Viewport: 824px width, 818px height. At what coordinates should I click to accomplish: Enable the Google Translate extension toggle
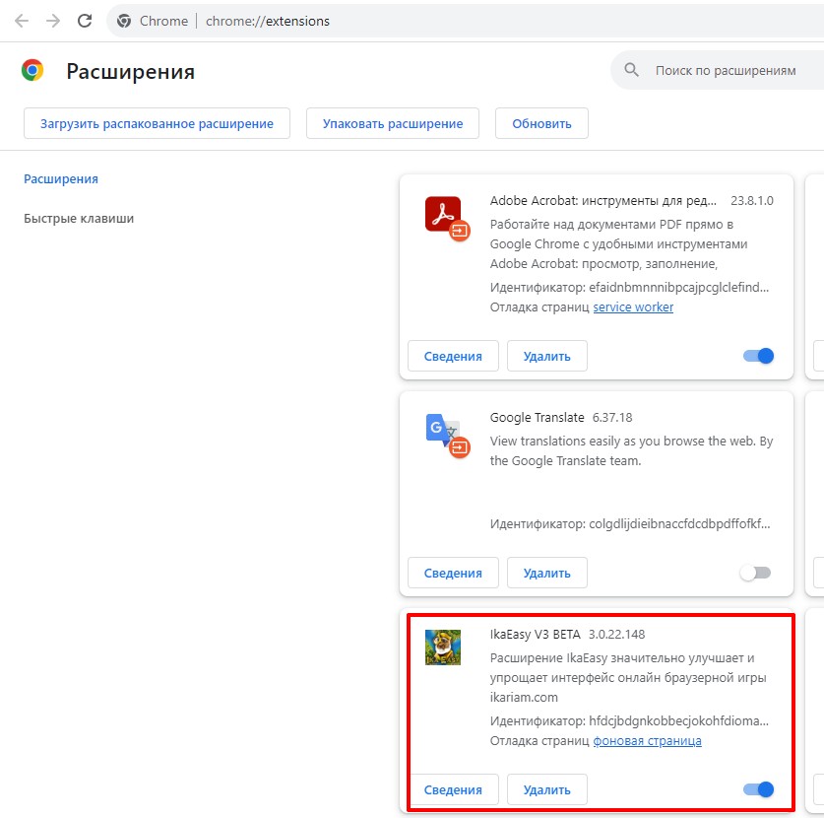click(x=755, y=573)
